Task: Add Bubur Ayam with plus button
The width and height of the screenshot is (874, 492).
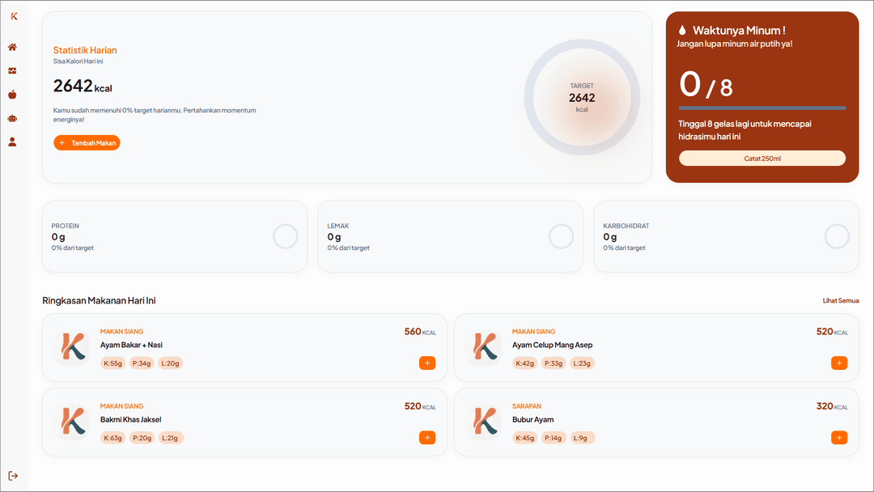Action: click(x=839, y=438)
